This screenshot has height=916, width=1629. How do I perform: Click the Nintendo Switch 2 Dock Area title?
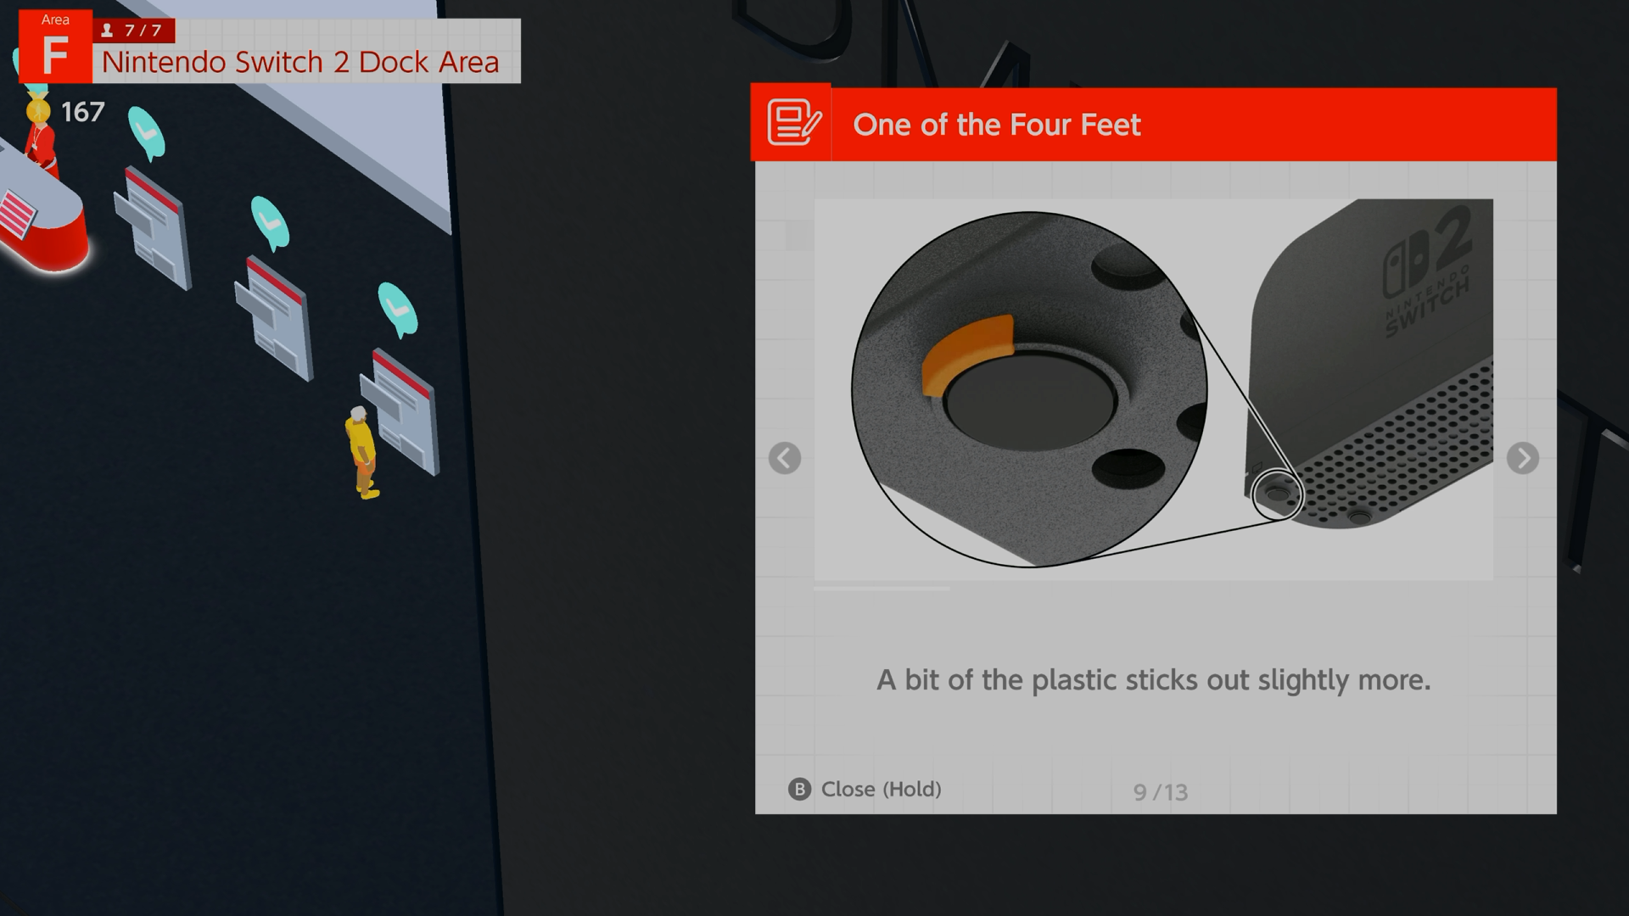coord(300,62)
